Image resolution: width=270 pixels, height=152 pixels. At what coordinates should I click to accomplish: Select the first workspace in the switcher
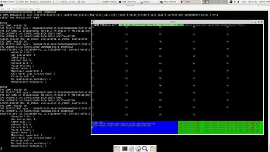(205, 2)
